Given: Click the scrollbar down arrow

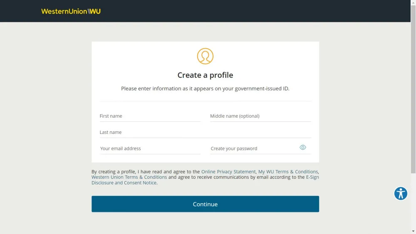Looking at the screenshot, I should coord(414,232).
